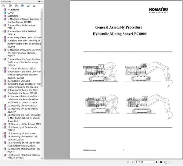Open bookmark 15. Mounting of Hydraulic Oil Tank
183x166 pixels.
point(24,150)
